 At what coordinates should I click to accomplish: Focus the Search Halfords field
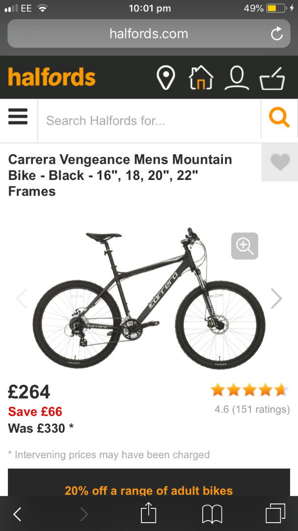click(x=149, y=120)
